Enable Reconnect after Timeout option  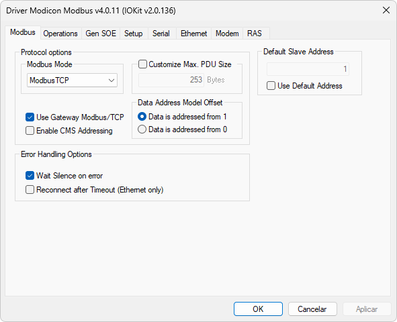pyautogui.click(x=30, y=190)
